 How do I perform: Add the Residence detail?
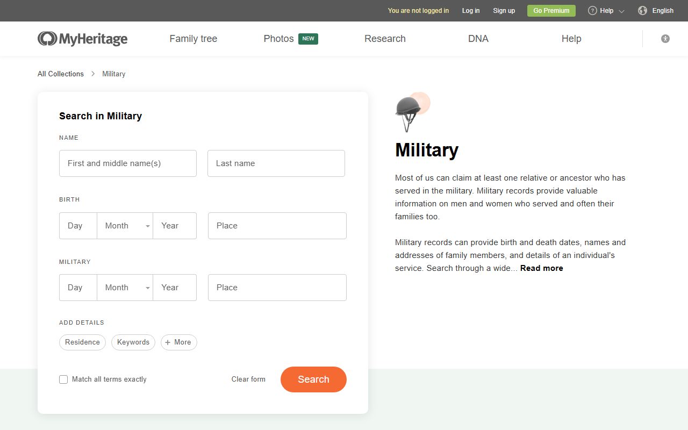82,342
